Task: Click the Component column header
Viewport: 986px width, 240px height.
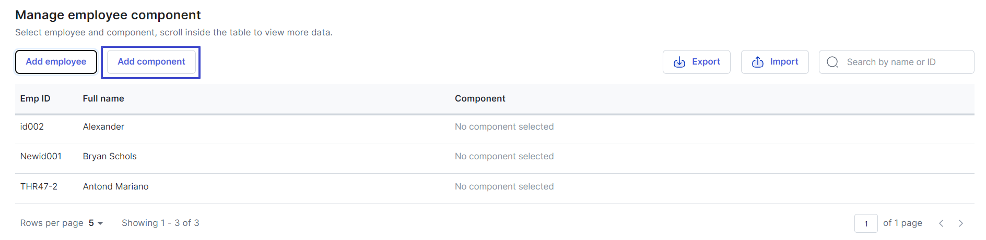Action: (x=480, y=98)
